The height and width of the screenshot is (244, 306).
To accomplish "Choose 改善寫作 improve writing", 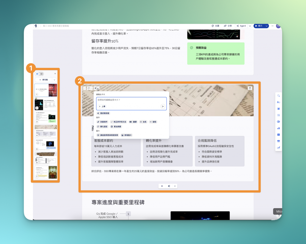I will [102, 122].
